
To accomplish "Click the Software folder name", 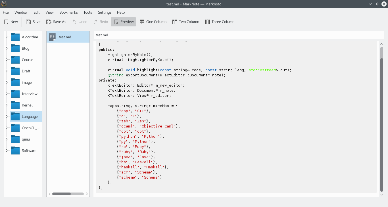I will [x=29, y=150].
